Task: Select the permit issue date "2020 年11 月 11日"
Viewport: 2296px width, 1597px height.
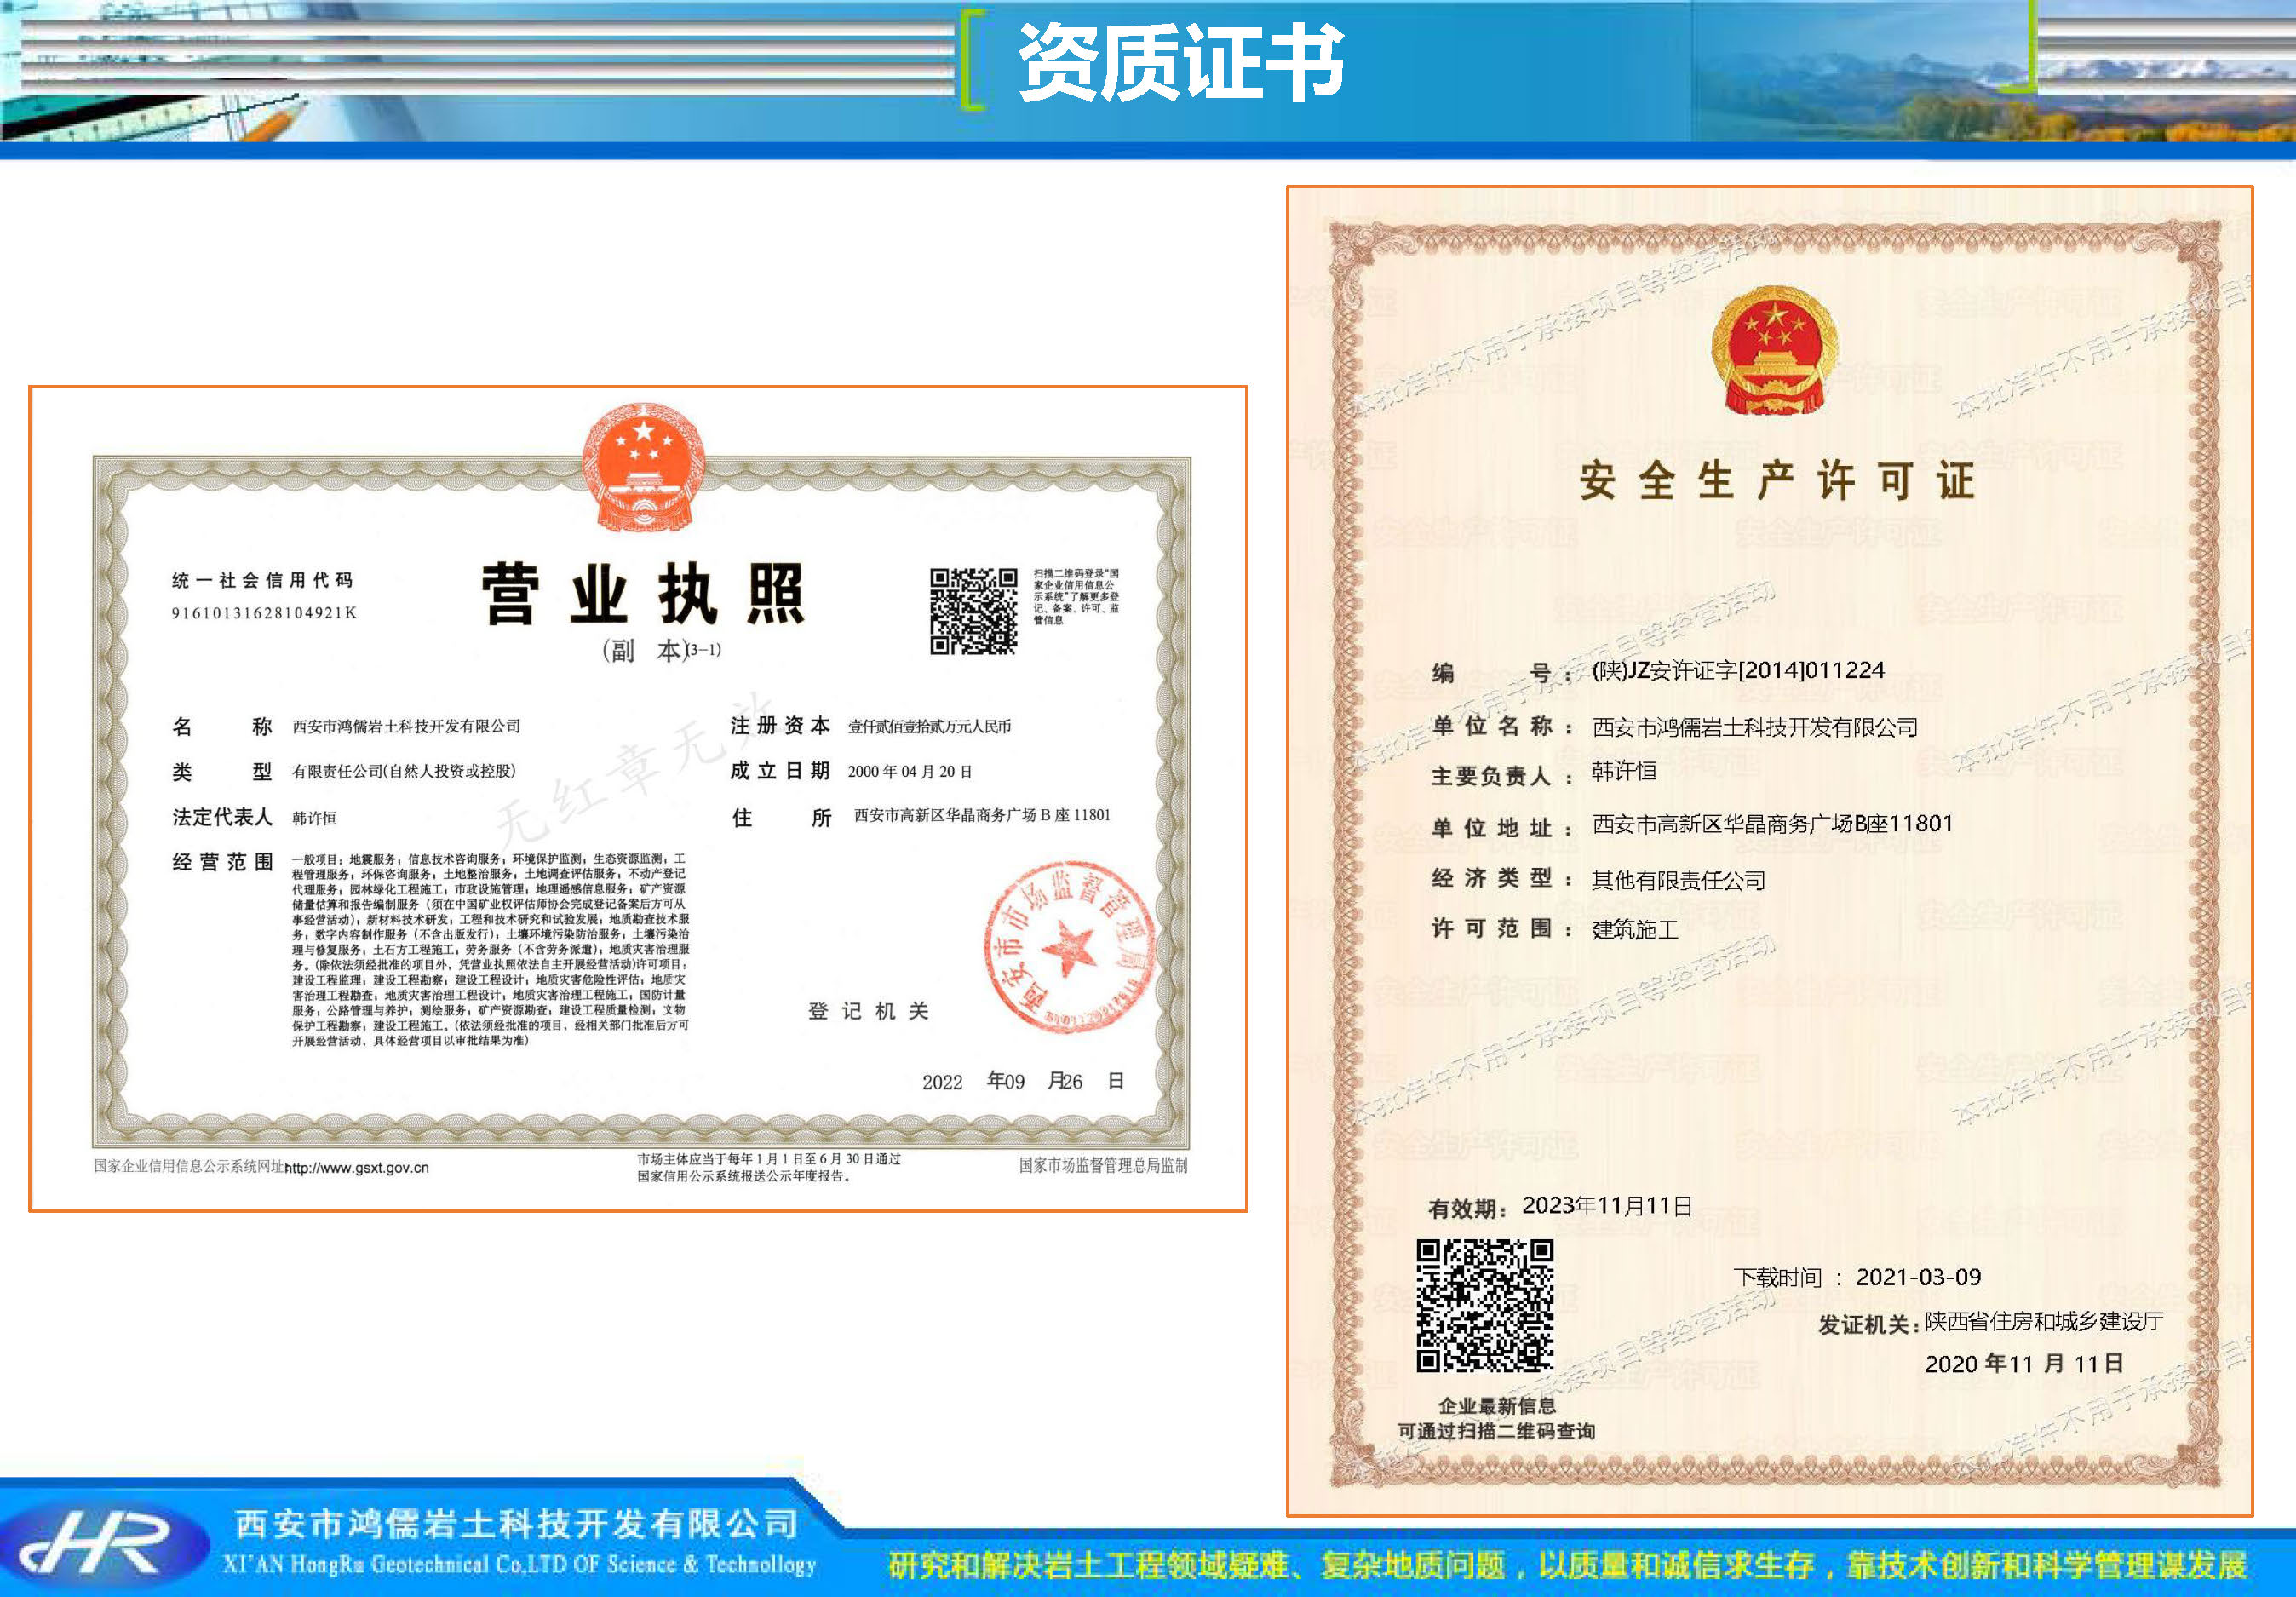Action: click(2024, 1364)
